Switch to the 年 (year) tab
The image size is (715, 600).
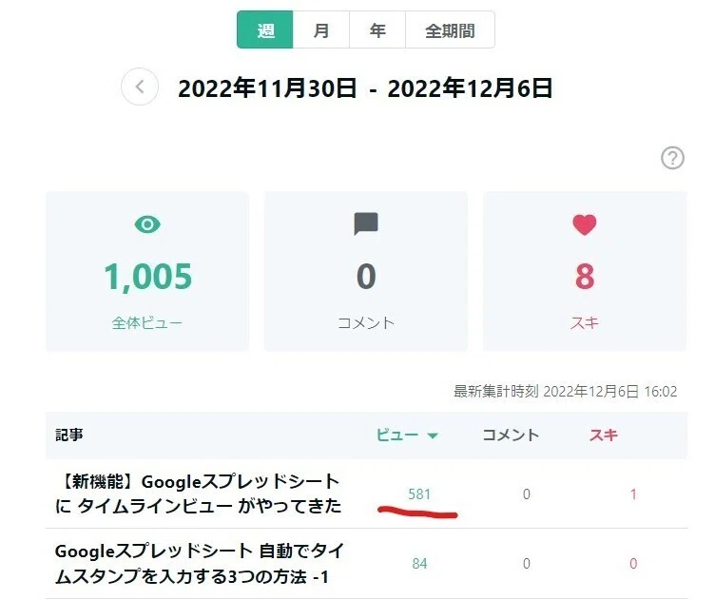coord(377,30)
